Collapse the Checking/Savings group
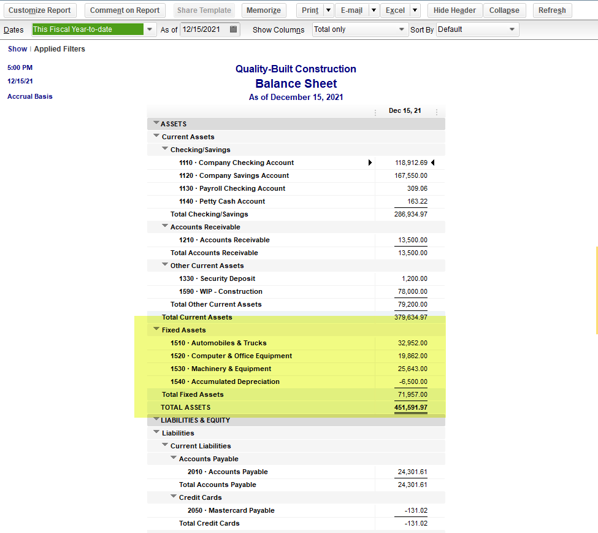Image resolution: width=598 pixels, height=533 pixels. point(165,148)
